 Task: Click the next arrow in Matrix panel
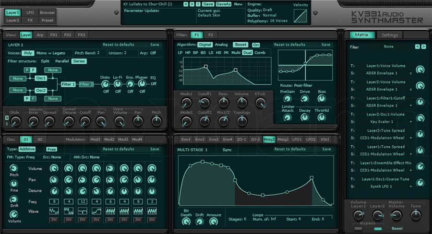[423, 47]
